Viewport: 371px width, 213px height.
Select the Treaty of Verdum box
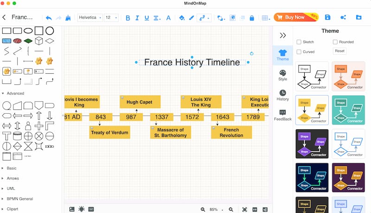click(x=109, y=132)
